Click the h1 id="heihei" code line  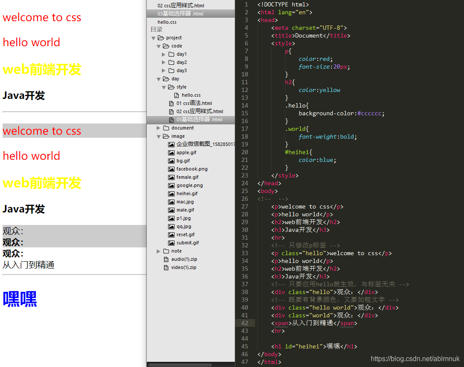314,346
